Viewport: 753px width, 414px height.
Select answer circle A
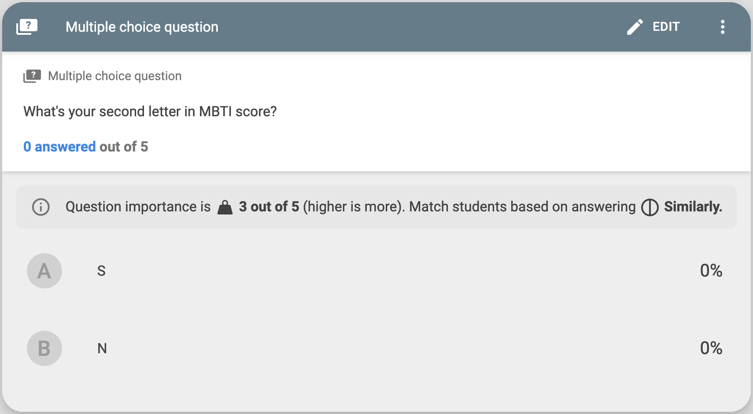point(44,271)
